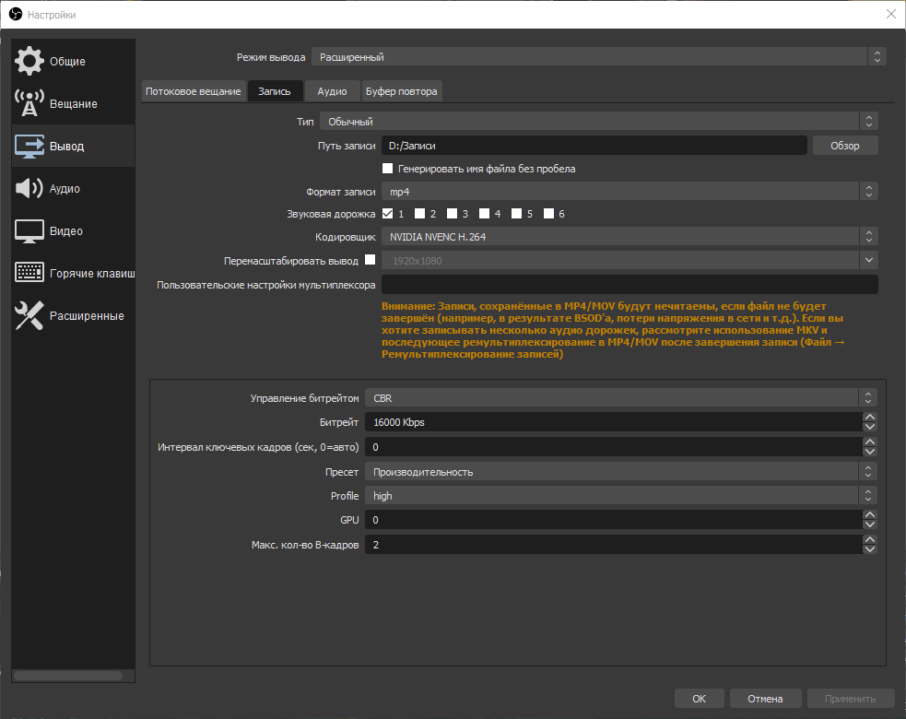Uncheck audio track 1 checkbox
The image size is (906, 719).
pos(388,214)
